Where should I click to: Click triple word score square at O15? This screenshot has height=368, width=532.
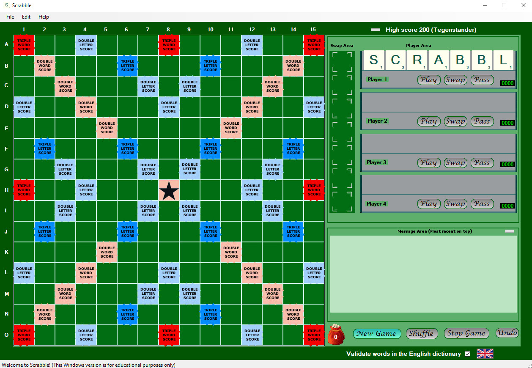tap(314, 335)
